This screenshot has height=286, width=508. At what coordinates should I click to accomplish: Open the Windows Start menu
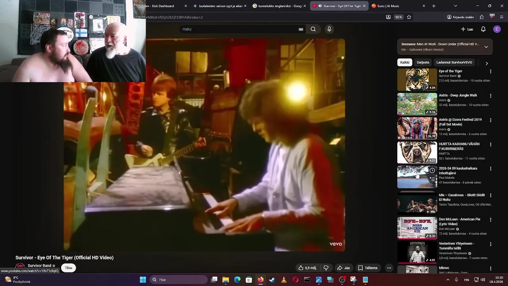[143, 280]
